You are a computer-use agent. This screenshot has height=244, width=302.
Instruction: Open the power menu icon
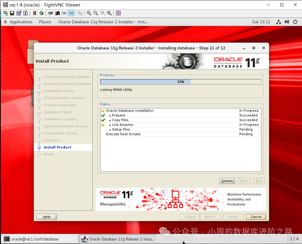[x=295, y=22]
